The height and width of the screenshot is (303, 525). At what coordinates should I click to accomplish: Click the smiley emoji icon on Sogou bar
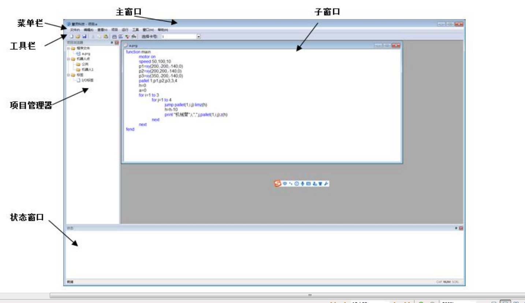297,184
